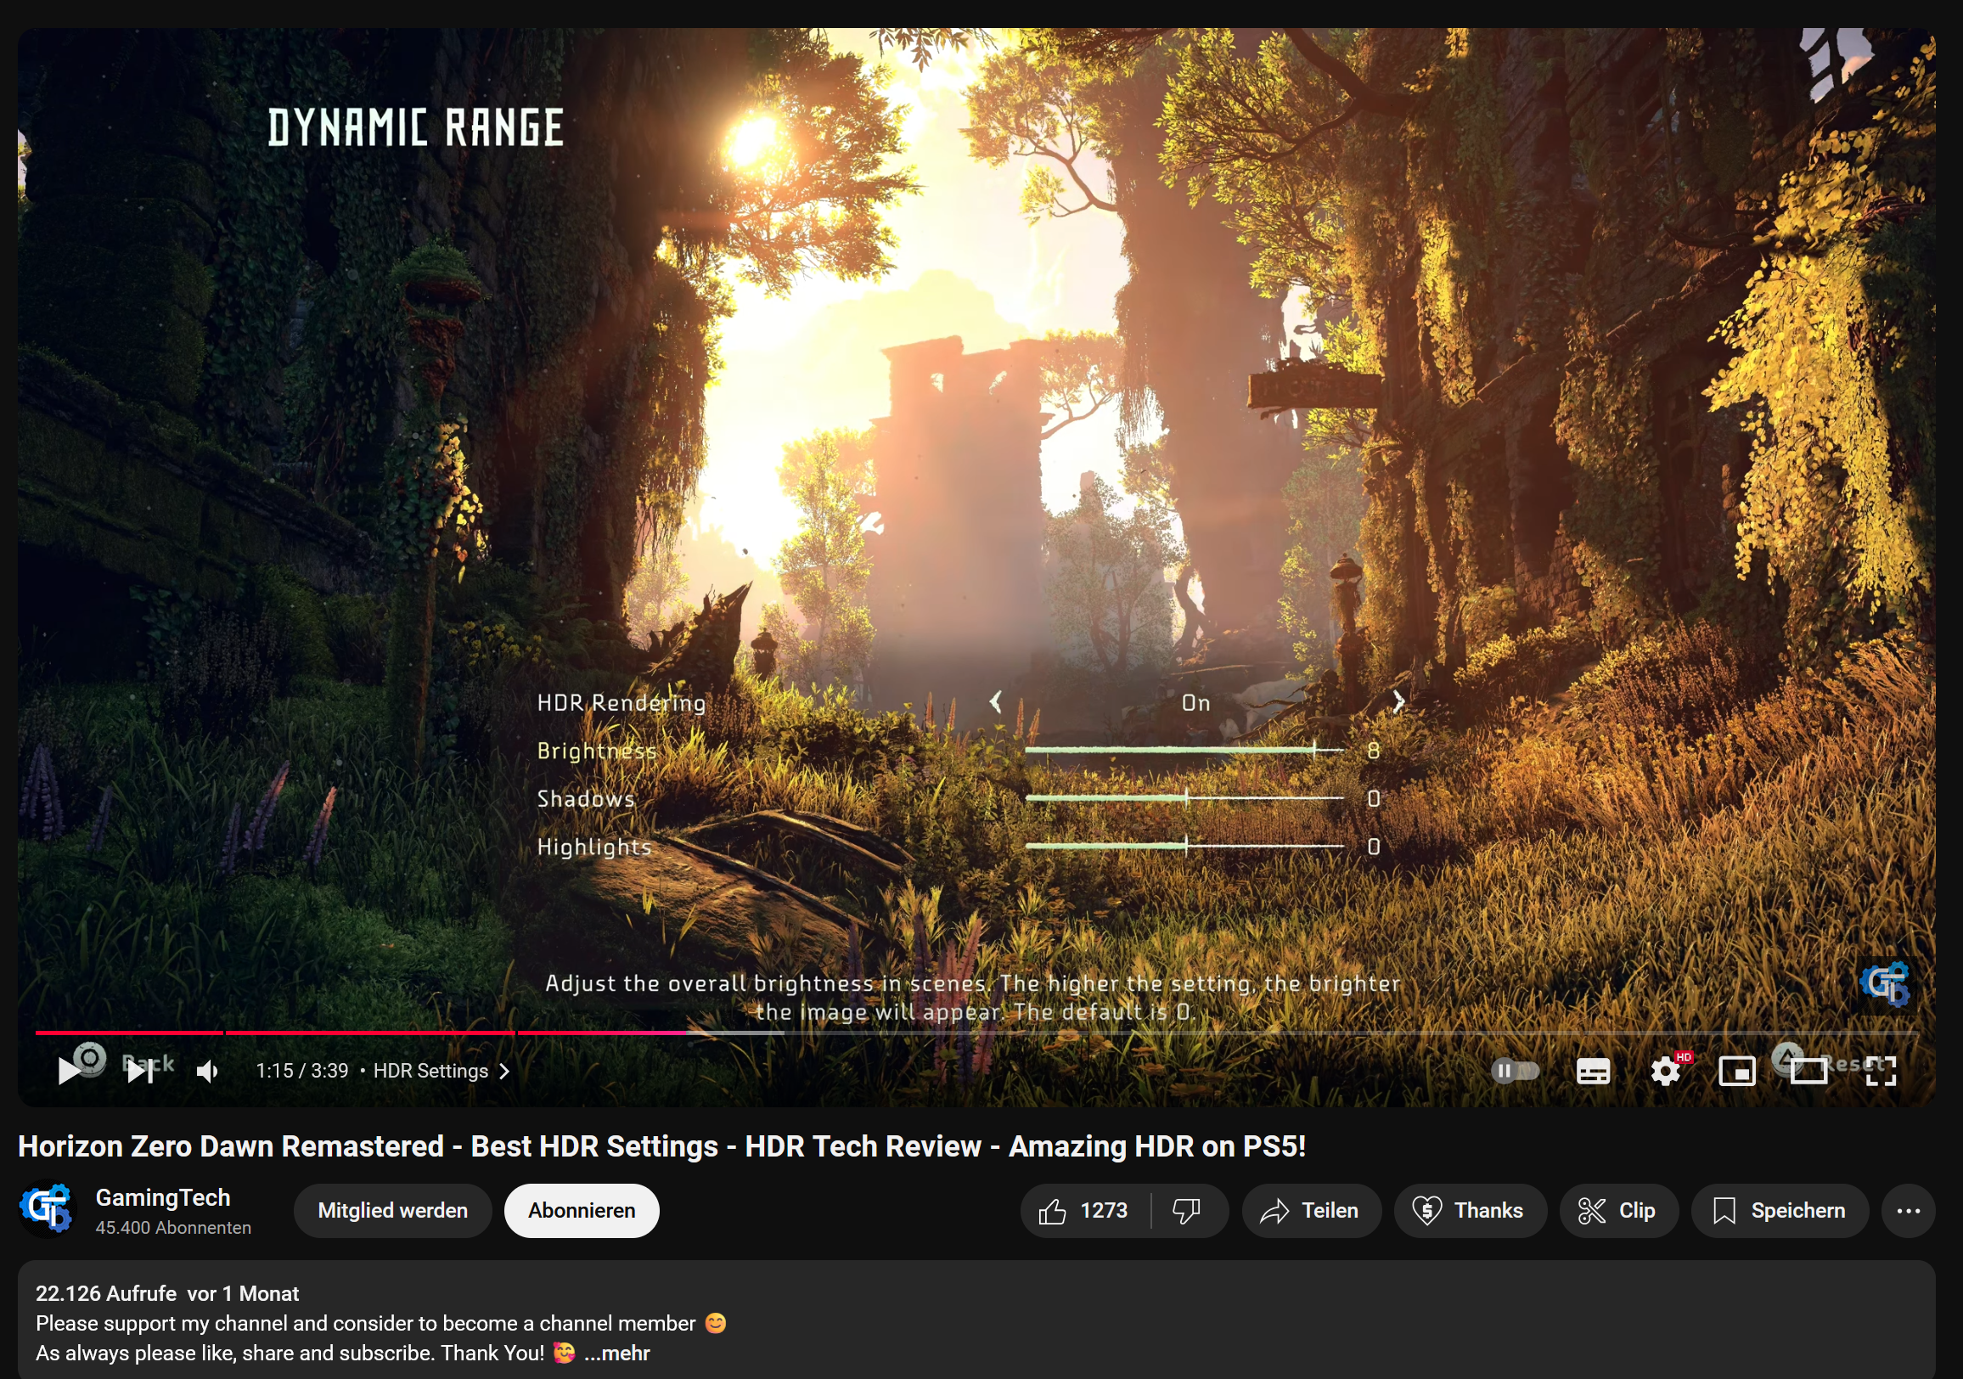Mute the video volume
This screenshot has width=1963, height=1379.
pyautogui.click(x=208, y=1071)
